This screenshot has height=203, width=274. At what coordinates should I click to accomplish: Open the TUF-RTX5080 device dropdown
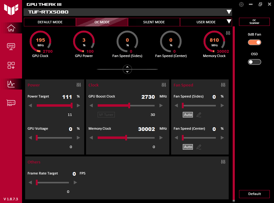pyautogui.click(x=229, y=12)
